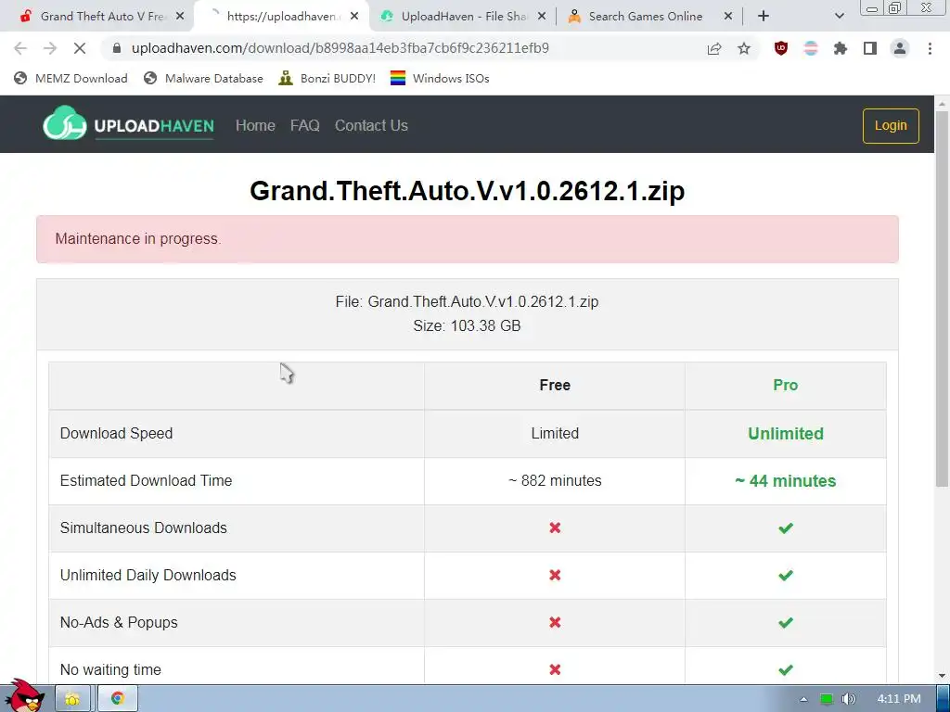Click the ~ 882 minutes cell
The height and width of the screenshot is (712, 950).
(555, 481)
